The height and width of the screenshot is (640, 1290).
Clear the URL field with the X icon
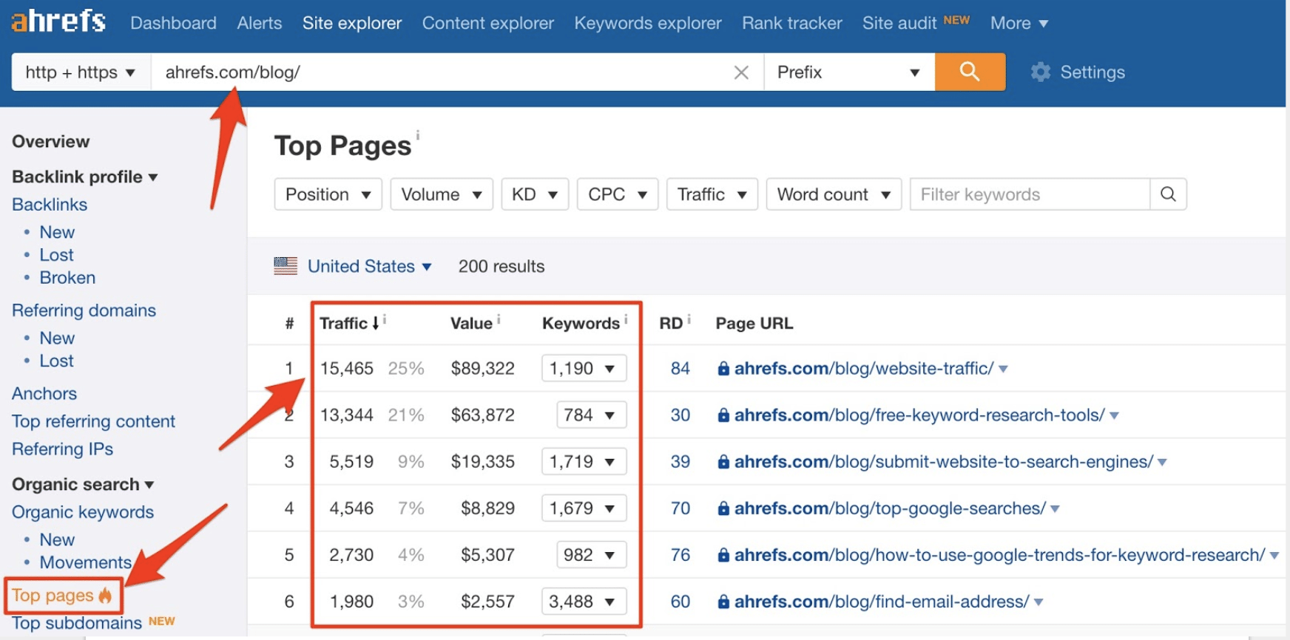[741, 72]
